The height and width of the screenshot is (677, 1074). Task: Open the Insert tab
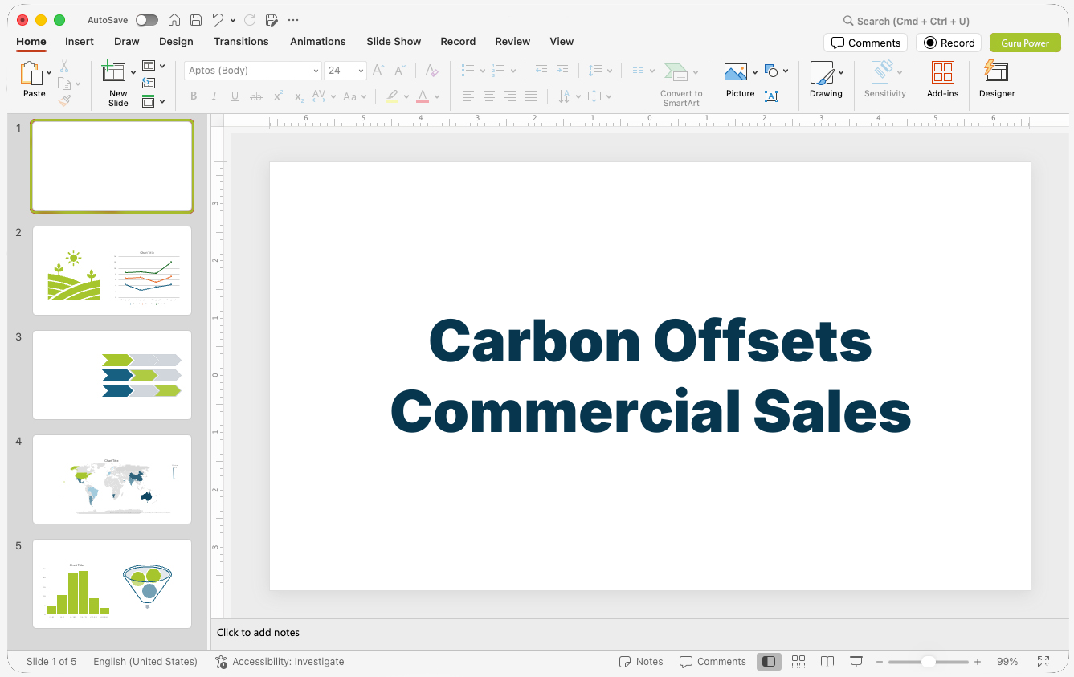80,41
